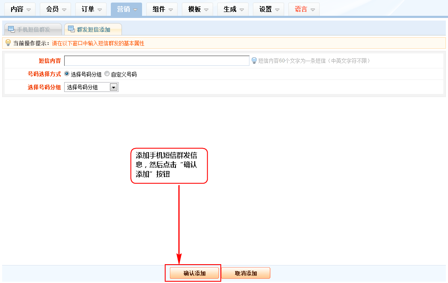This screenshot has width=448, height=283.
Task: Click the monitor icon on 手机短信群发 tab
Action: [x=11, y=29]
